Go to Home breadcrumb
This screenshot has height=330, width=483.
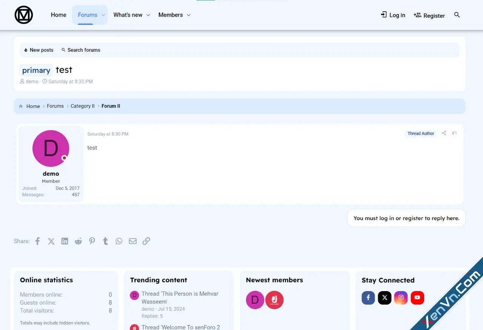tap(33, 106)
